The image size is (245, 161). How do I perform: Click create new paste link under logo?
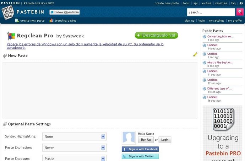32,21
